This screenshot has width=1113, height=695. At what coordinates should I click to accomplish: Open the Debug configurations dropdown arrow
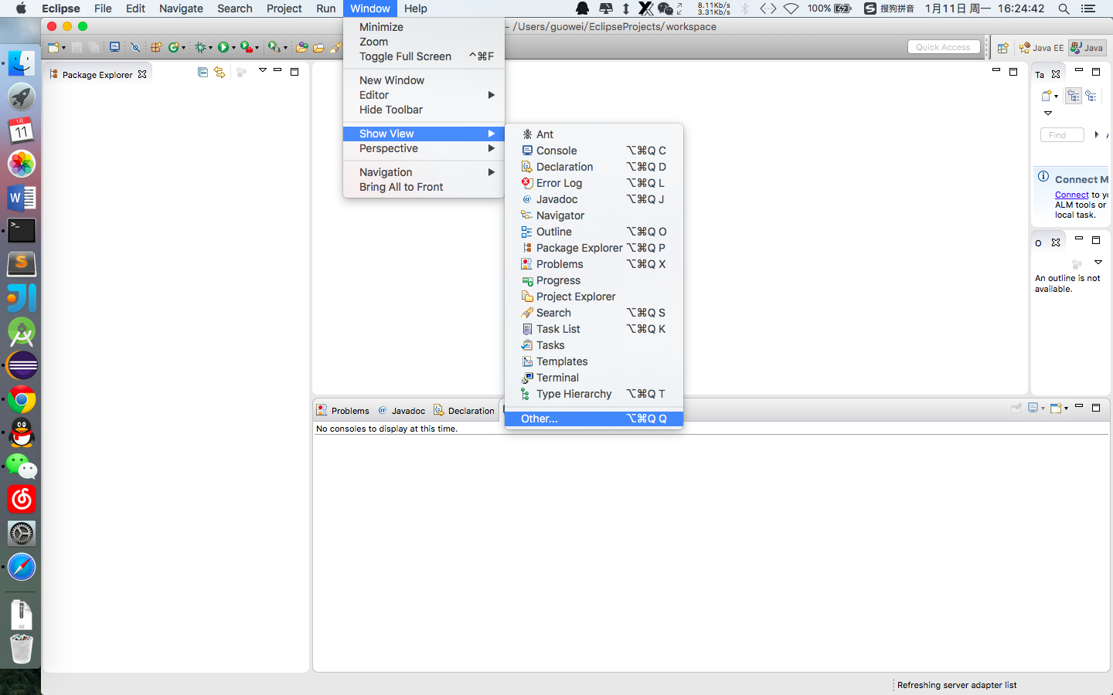pyautogui.click(x=210, y=48)
